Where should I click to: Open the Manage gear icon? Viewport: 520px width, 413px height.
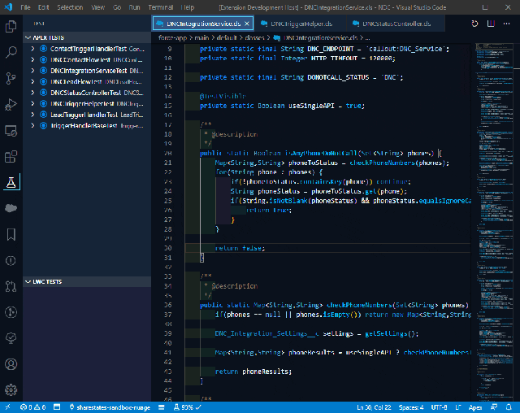tap(11, 389)
